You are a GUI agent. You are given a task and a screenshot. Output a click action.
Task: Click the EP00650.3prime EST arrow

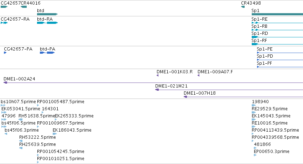click(255, 155)
